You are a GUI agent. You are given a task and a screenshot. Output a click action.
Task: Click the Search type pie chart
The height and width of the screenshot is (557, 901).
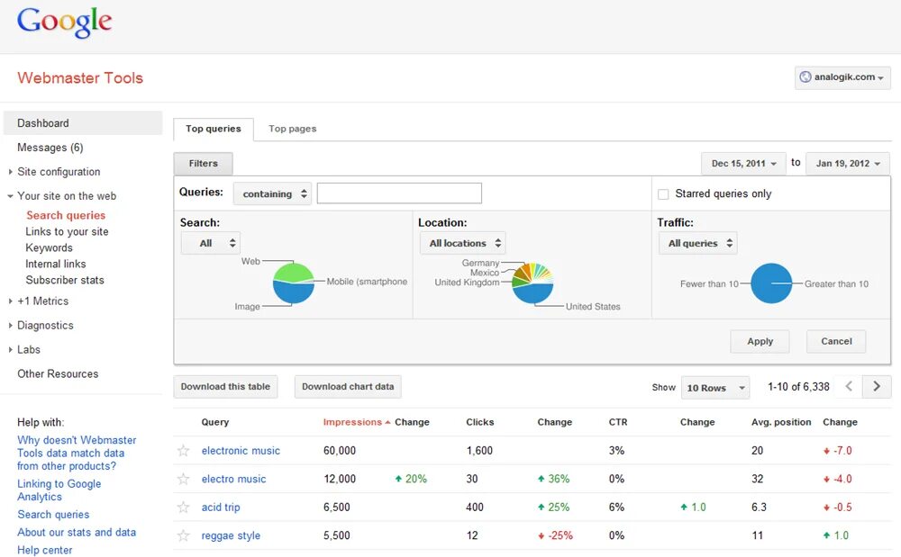(x=293, y=283)
